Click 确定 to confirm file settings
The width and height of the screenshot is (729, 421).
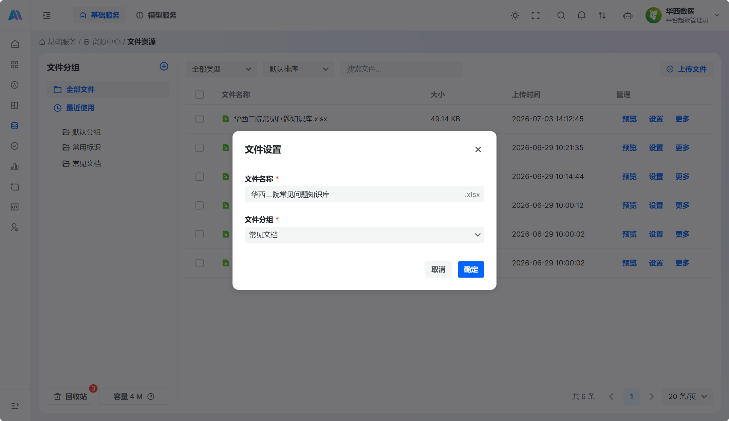(471, 269)
